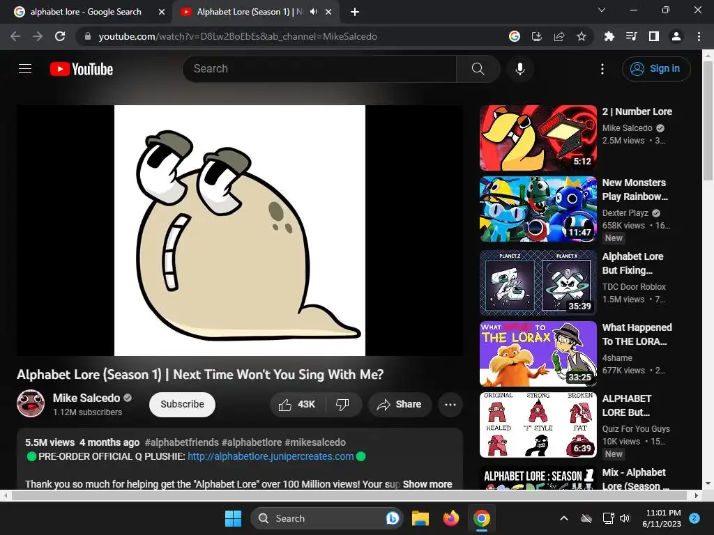This screenshot has width=714, height=535.
Task: Open Mike Salcedo channel name link
Action: tap(86, 398)
